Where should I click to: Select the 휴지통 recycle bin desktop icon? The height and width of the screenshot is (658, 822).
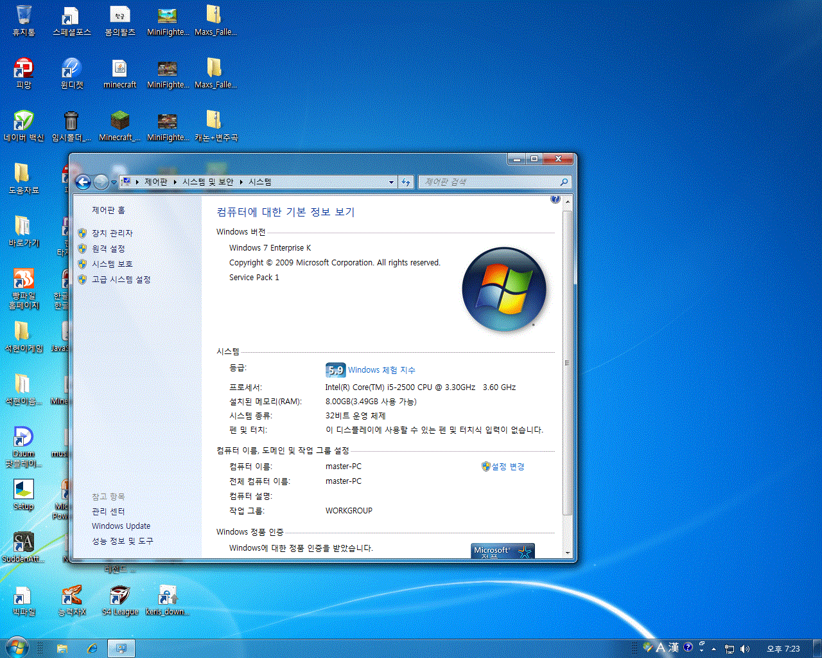pyautogui.click(x=24, y=21)
